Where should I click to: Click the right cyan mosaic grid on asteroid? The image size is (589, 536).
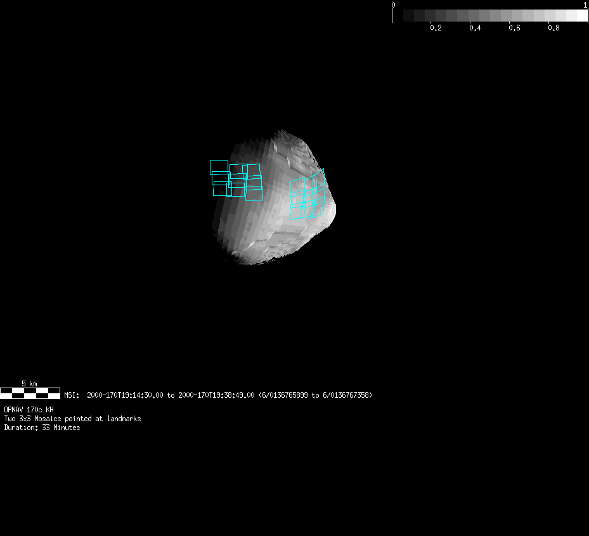307,197
